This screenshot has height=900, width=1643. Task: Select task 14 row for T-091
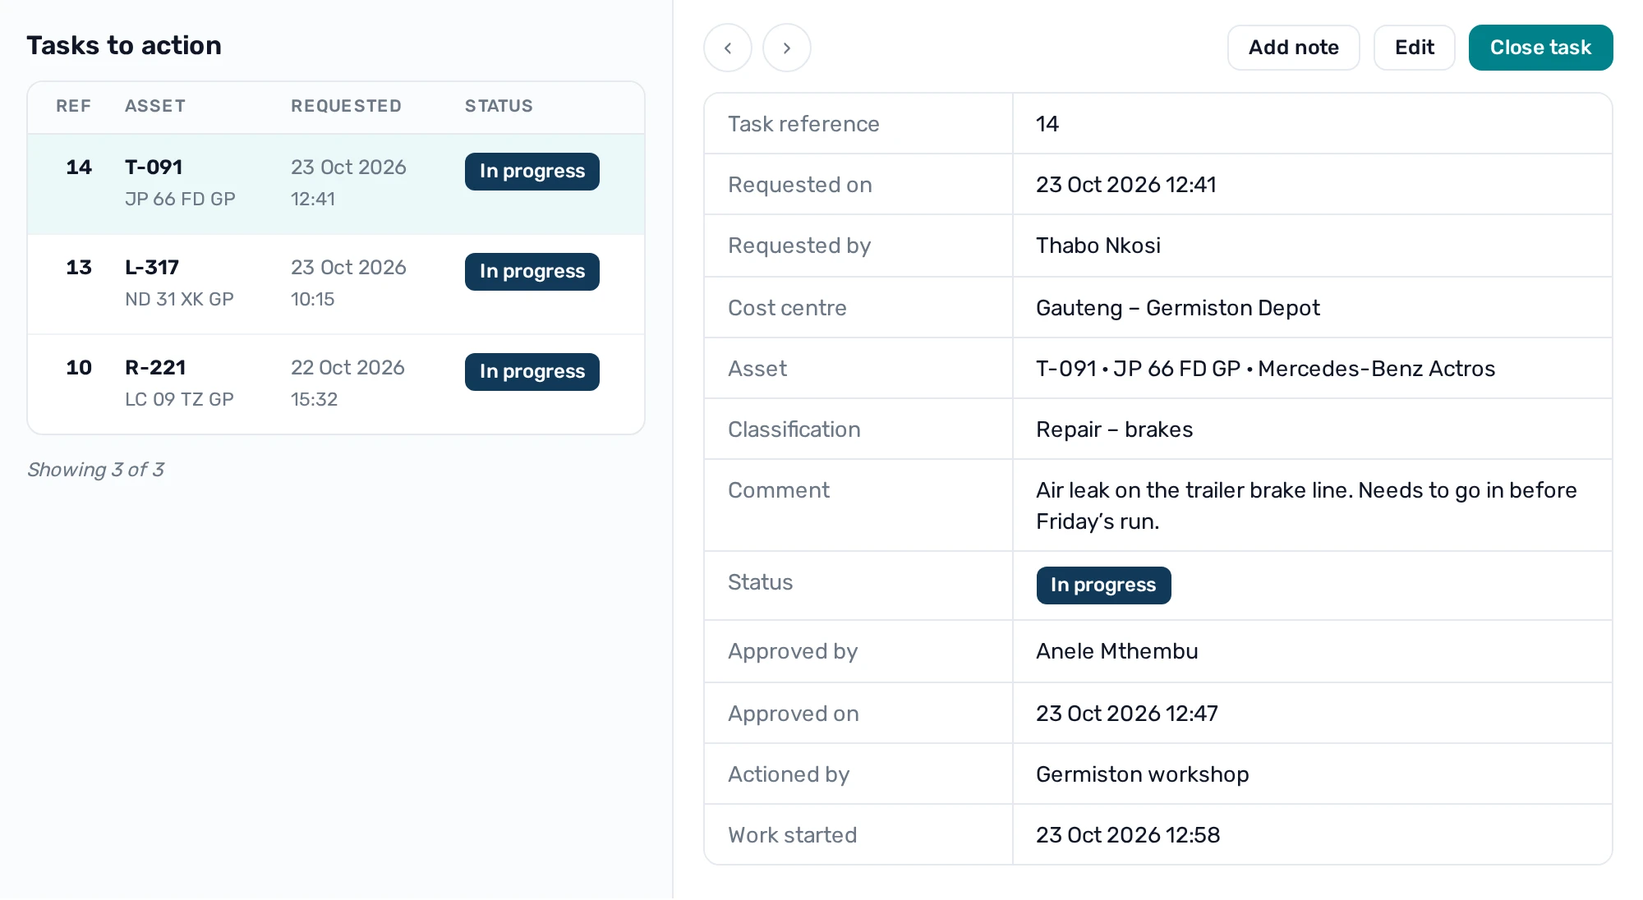336,184
